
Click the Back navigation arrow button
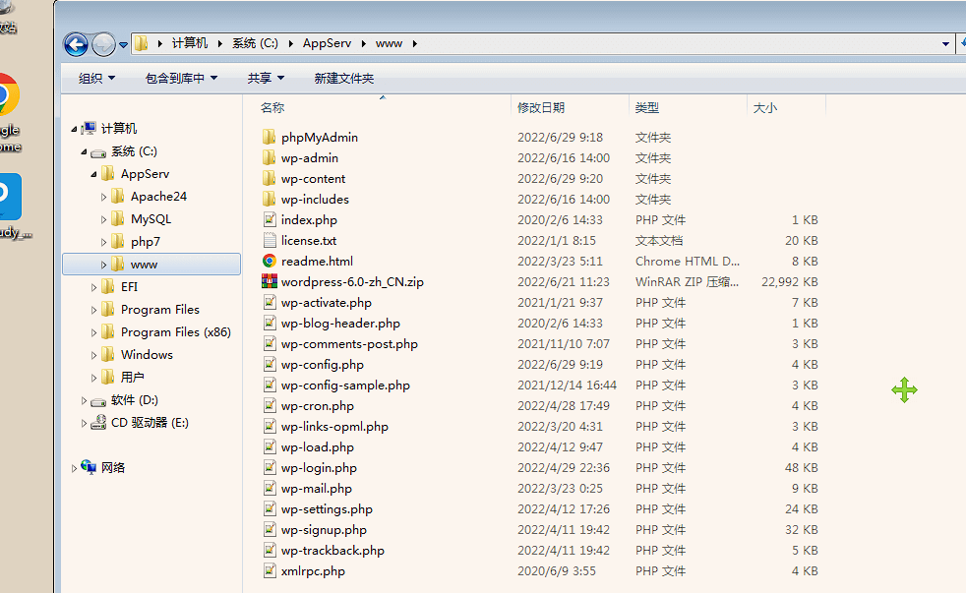77,44
